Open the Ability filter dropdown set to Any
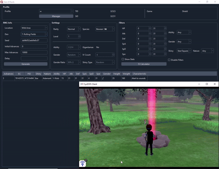Screen dimensions: 219x169 pos(184,32)
